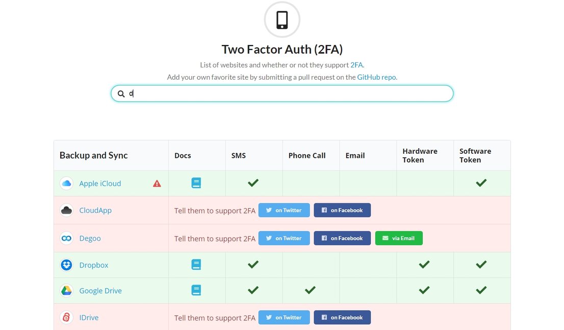Click the IDrive red lock logo icon
Viewport: 564px width, 330px height.
click(x=66, y=317)
